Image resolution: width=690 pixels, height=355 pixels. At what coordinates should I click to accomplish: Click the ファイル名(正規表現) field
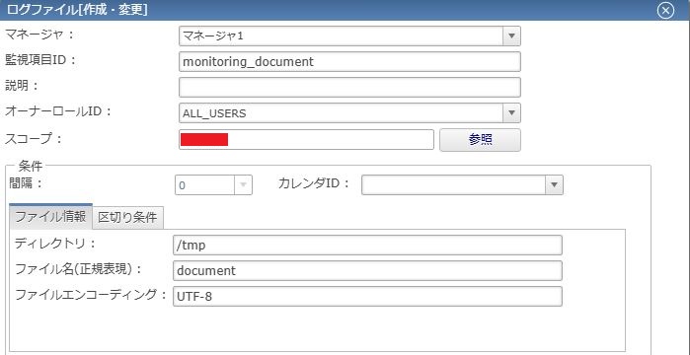click(x=367, y=270)
